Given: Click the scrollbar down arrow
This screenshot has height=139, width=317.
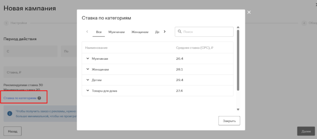Looking at the screenshot, I should 238,110.
